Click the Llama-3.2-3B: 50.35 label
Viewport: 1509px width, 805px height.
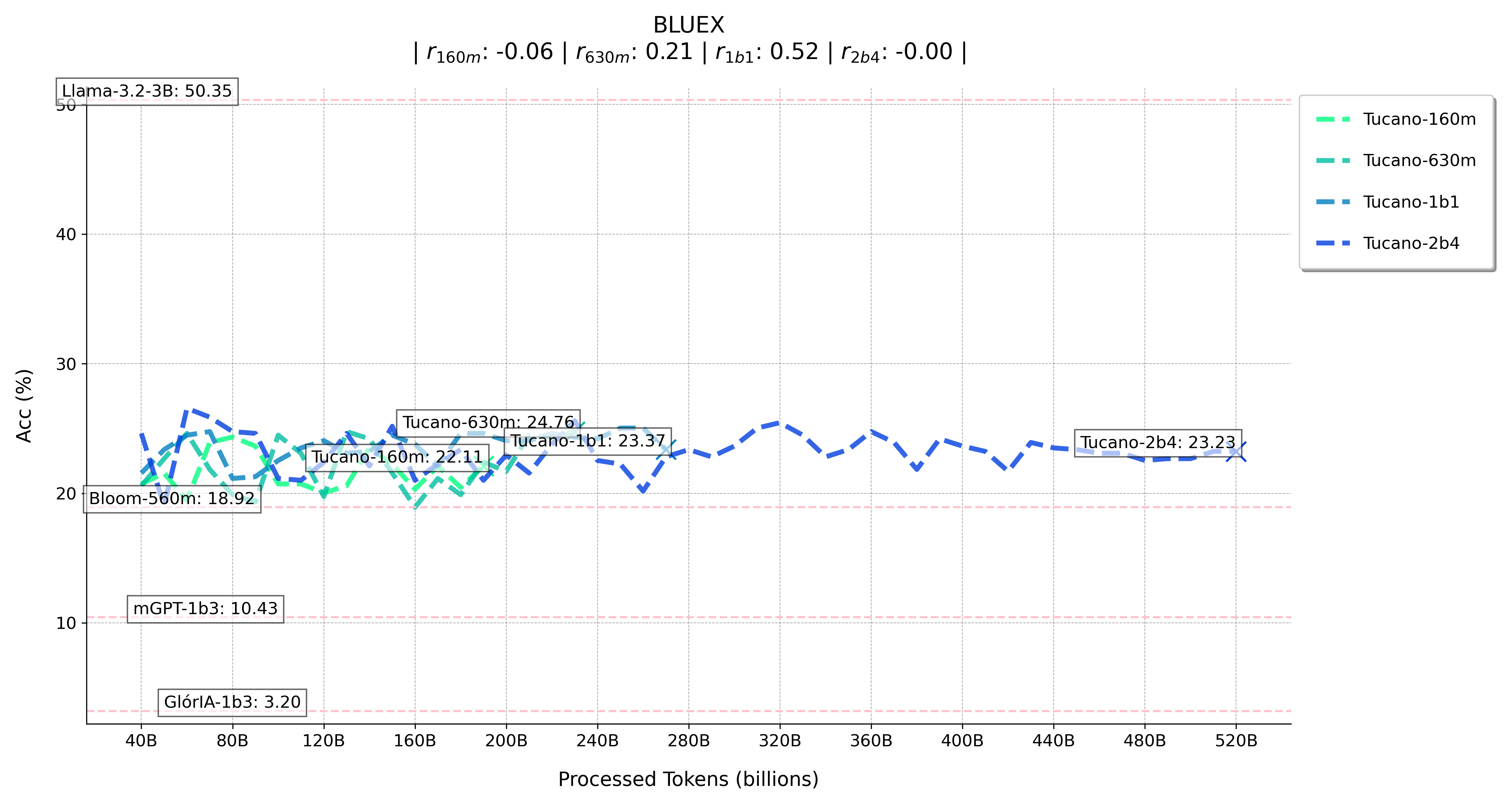pos(147,91)
